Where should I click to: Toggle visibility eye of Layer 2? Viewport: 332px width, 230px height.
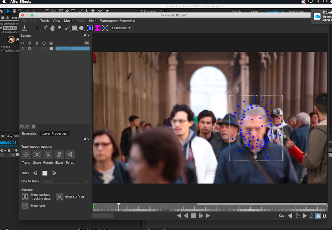tap(23, 48)
